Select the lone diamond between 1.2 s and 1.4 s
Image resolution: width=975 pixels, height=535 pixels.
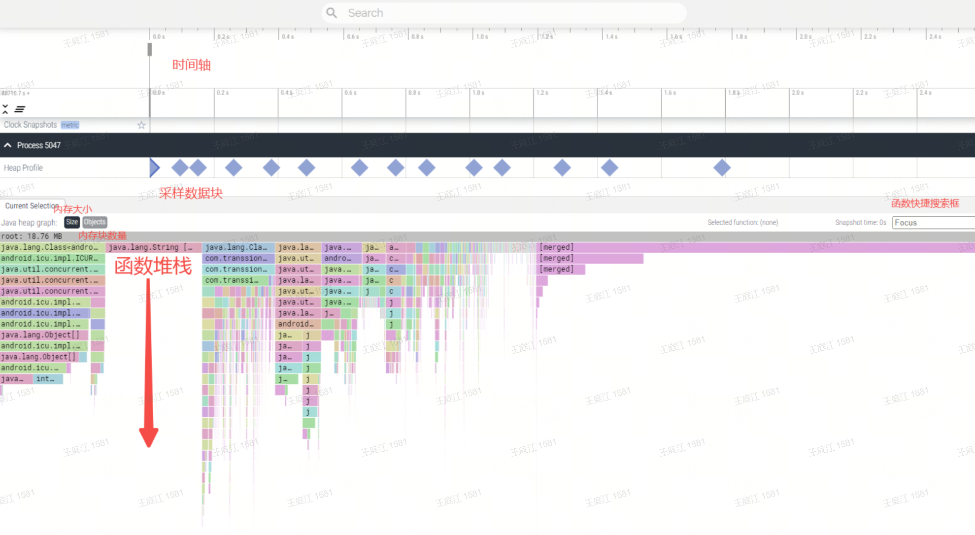pyautogui.click(x=562, y=168)
